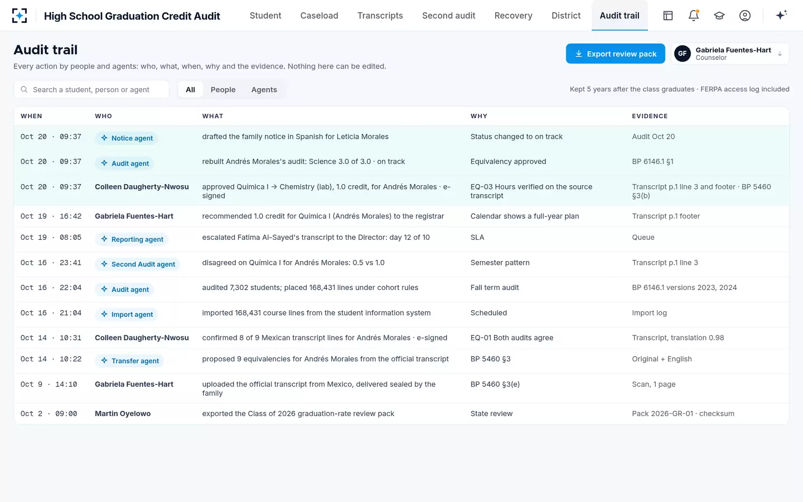Focus the student, person or agent search field
The width and height of the screenshot is (803, 502).
[x=91, y=90]
